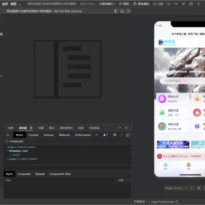Image resolution: width=205 pixels, height=205 pixels.
Task: Open devtools settings gear icon
Action: coord(115,135)
